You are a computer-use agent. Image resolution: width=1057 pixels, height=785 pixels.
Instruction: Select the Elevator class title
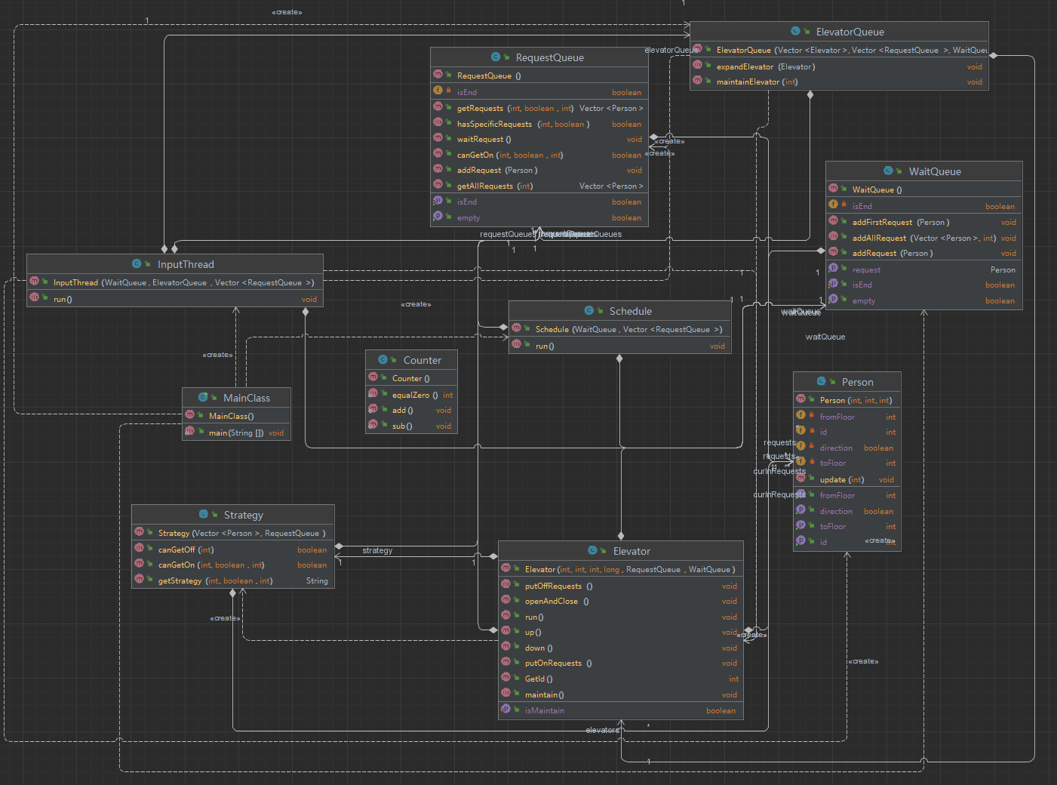point(631,551)
